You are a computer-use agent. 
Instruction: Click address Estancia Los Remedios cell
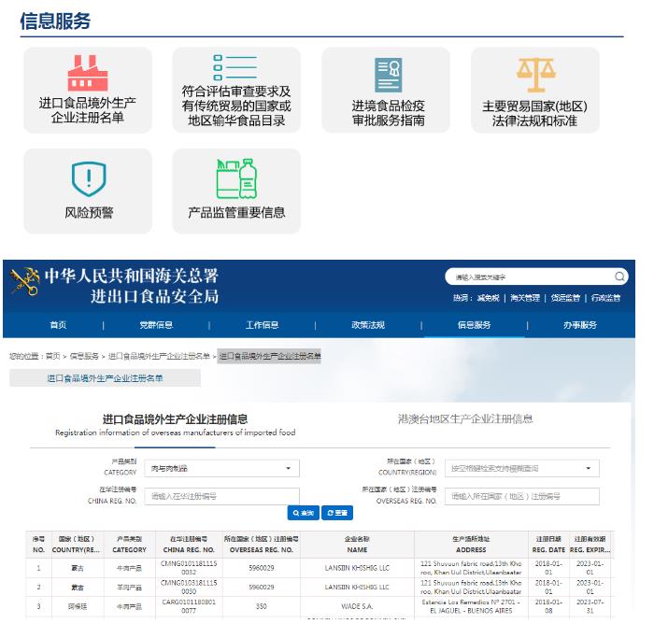471,606
